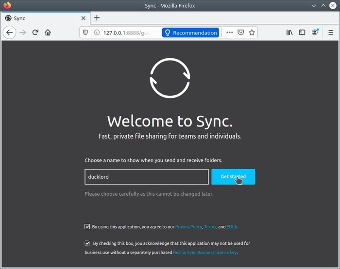
Task: Click 'Fast, private file sharing' tagline text
Action: click(170, 136)
